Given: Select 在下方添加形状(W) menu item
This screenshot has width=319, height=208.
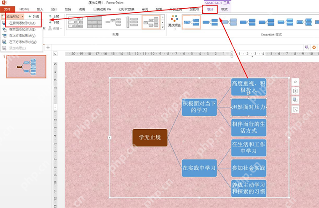Looking at the screenshot, I should [22, 42].
